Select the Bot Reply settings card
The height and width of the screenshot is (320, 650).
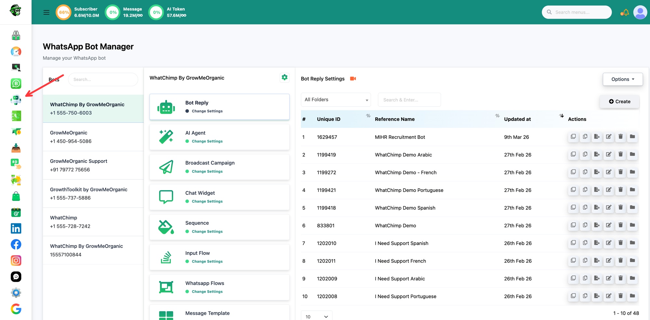click(219, 107)
